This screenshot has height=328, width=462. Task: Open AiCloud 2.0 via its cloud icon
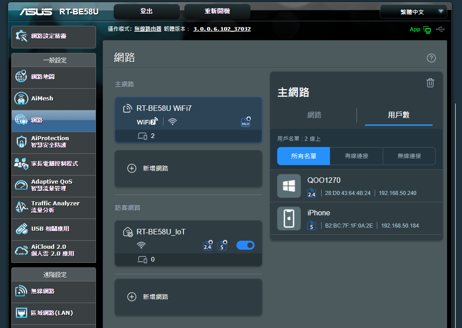tap(21, 250)
